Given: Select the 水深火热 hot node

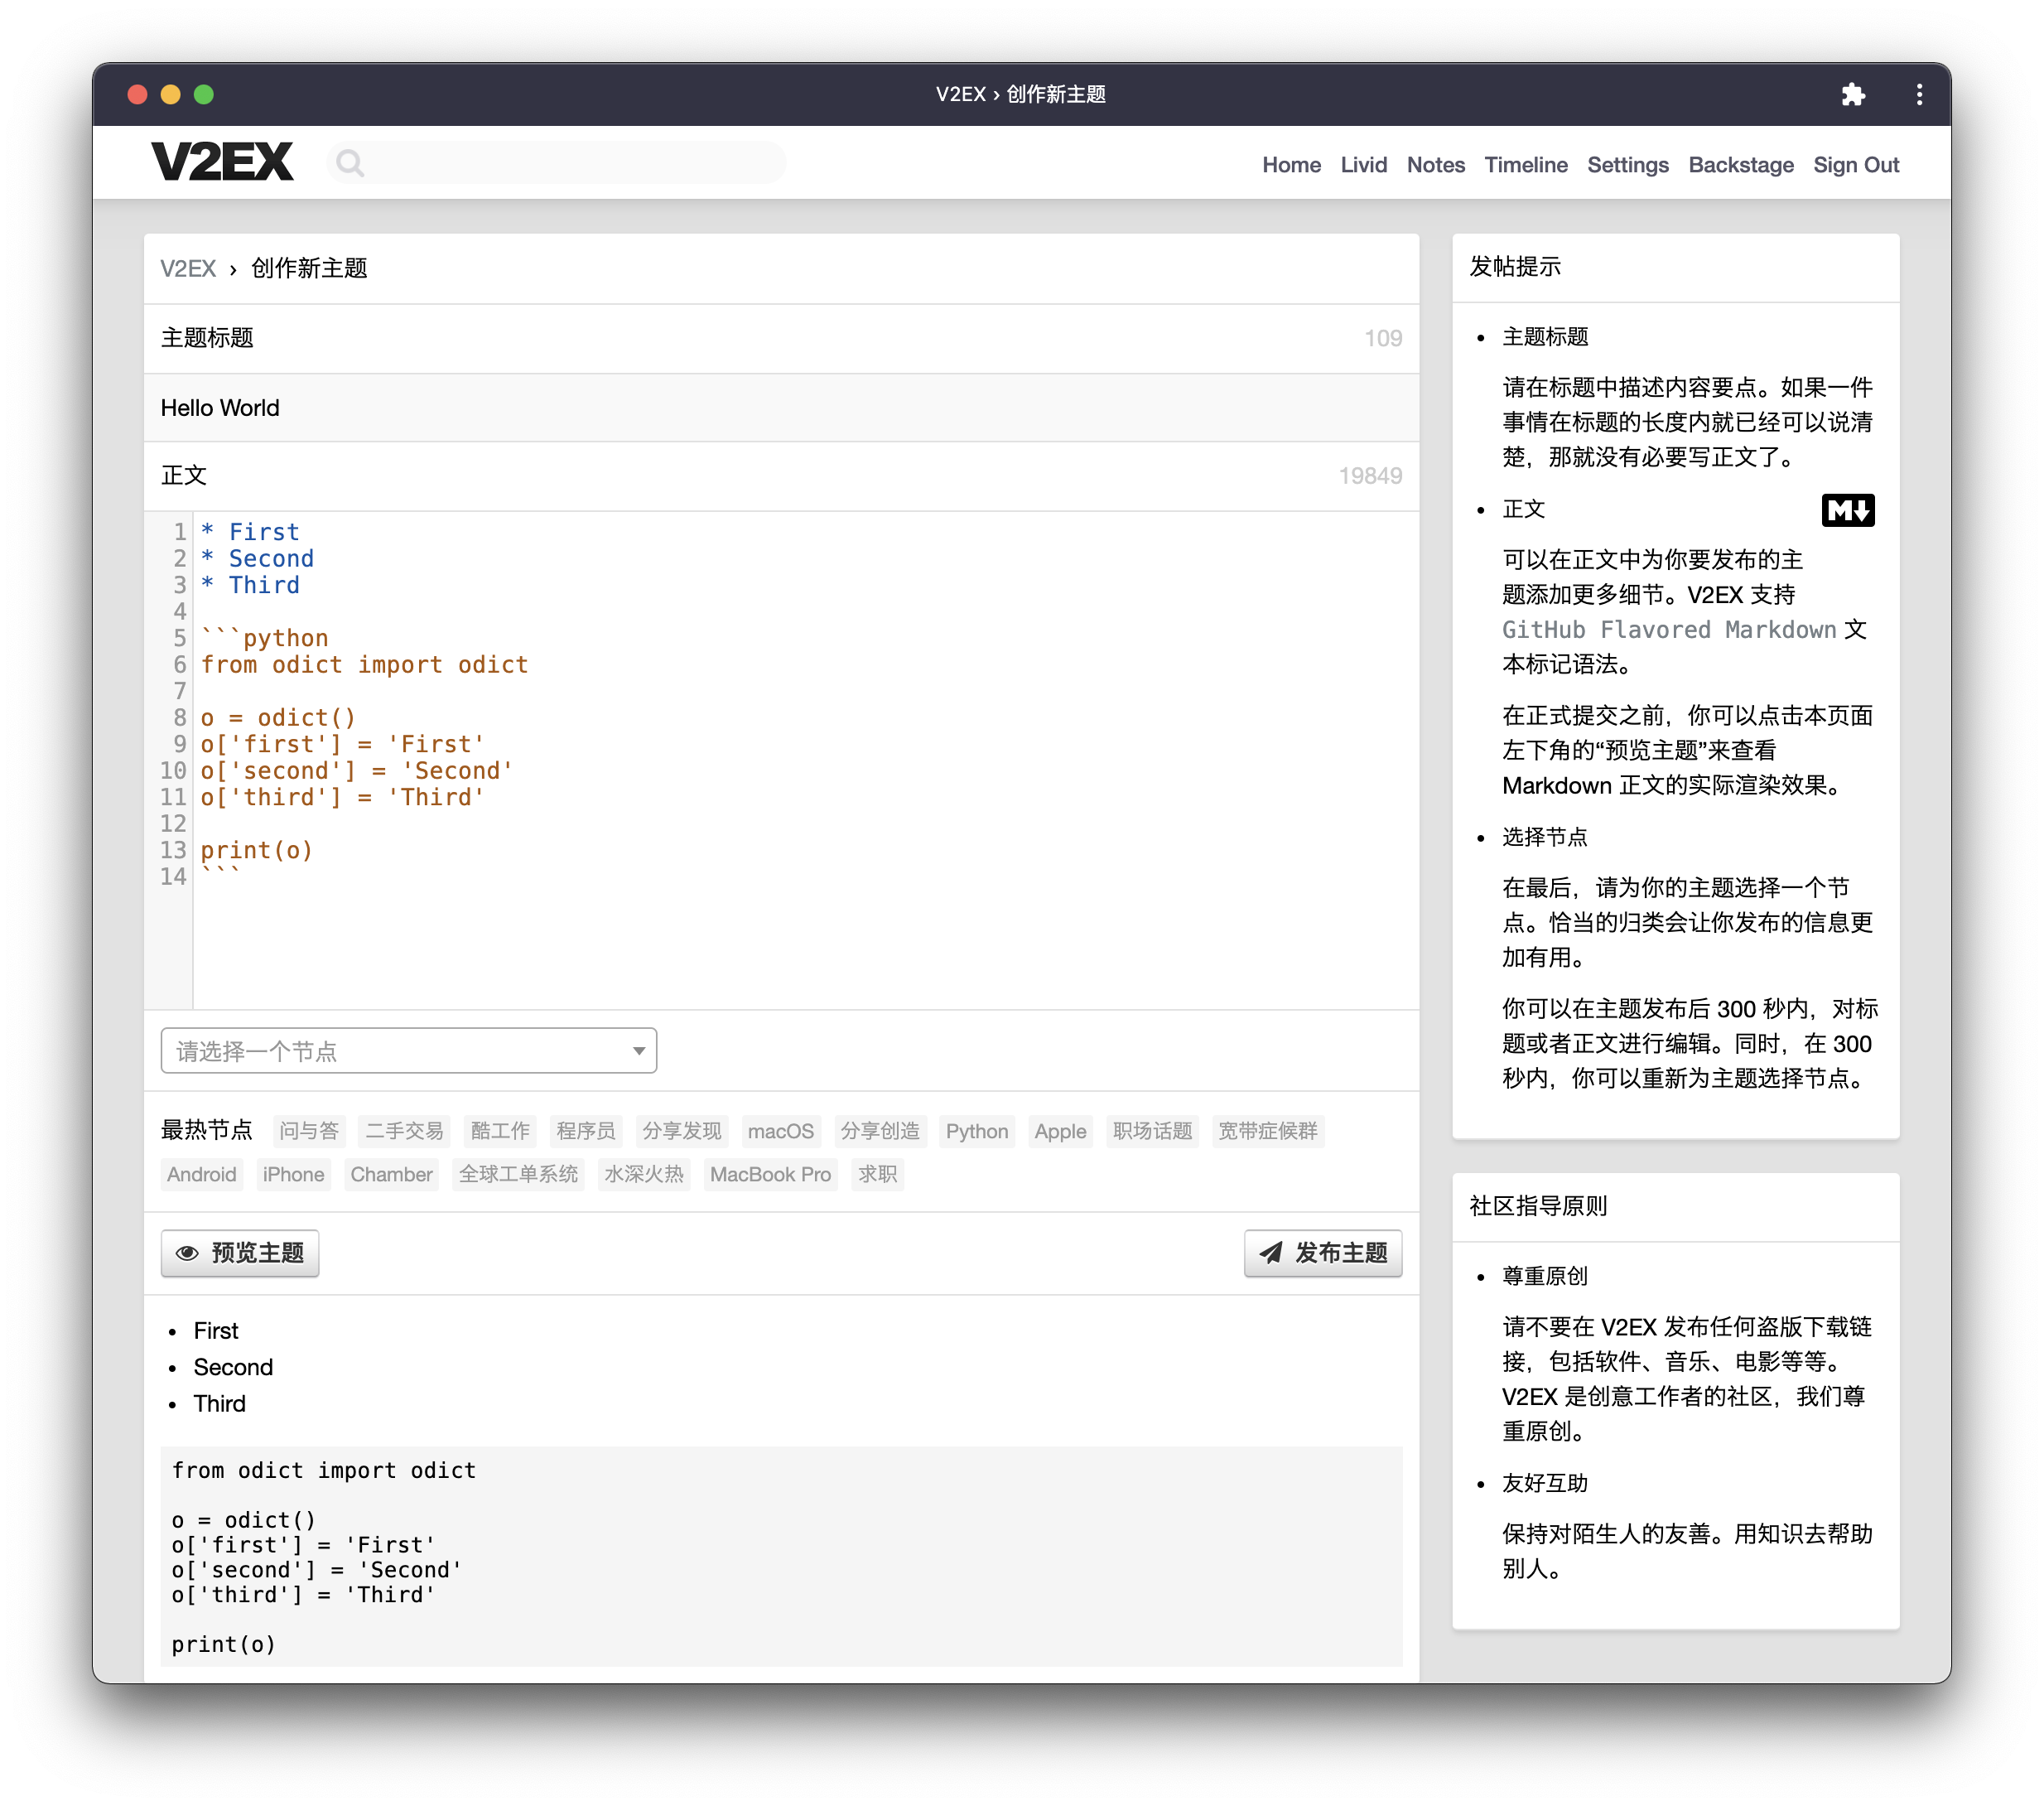Looking at the screenshot, I should pyautogui.click(x=643, y=1174).
